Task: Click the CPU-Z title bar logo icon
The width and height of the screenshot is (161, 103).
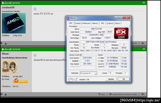Action: 68,18
